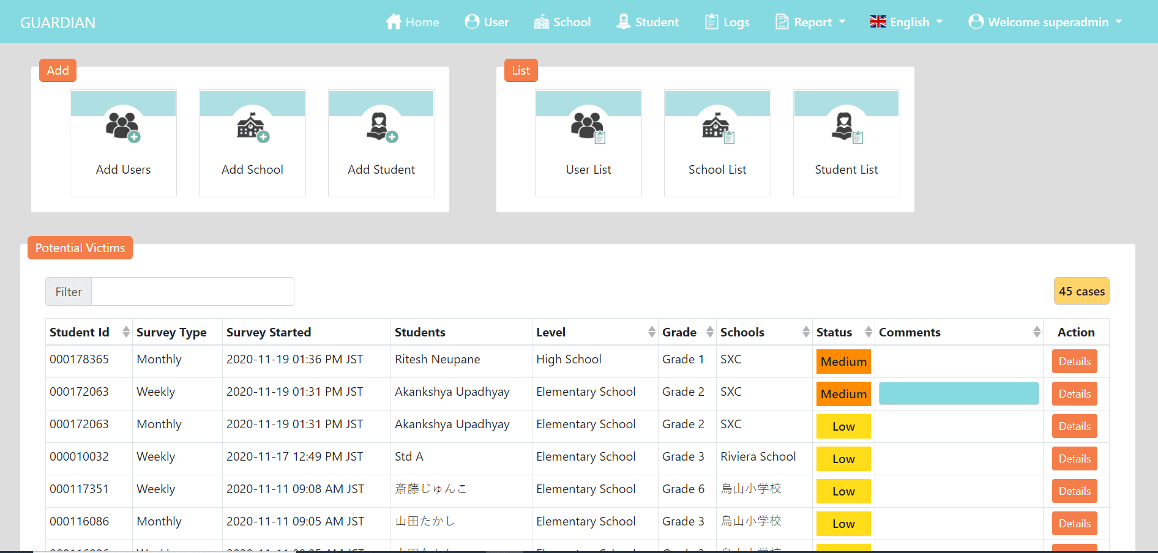Viewport: 1158px width, 553px height.
Task: Expand the Welcome superadmin dropdown caret
Action: click(1119, 22)
